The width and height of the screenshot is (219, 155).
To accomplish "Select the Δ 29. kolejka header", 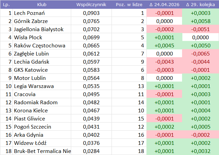I will coord(201,5).
